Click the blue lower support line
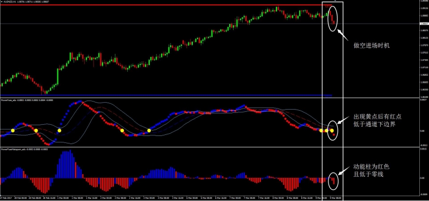429x201 pixels. point(165,95)
